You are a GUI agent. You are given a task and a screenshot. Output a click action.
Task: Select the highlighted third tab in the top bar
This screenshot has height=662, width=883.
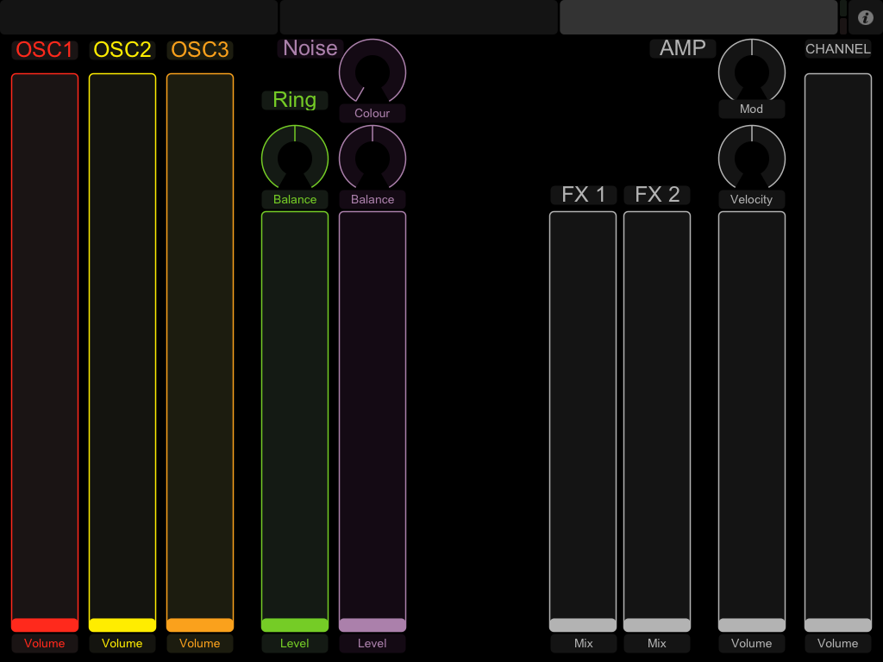coord(698,17)
